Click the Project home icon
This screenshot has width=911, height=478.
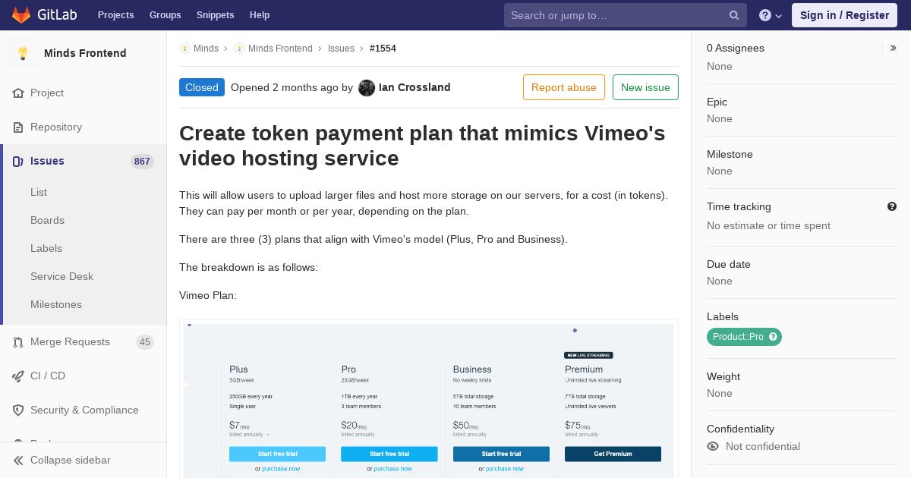18,93
